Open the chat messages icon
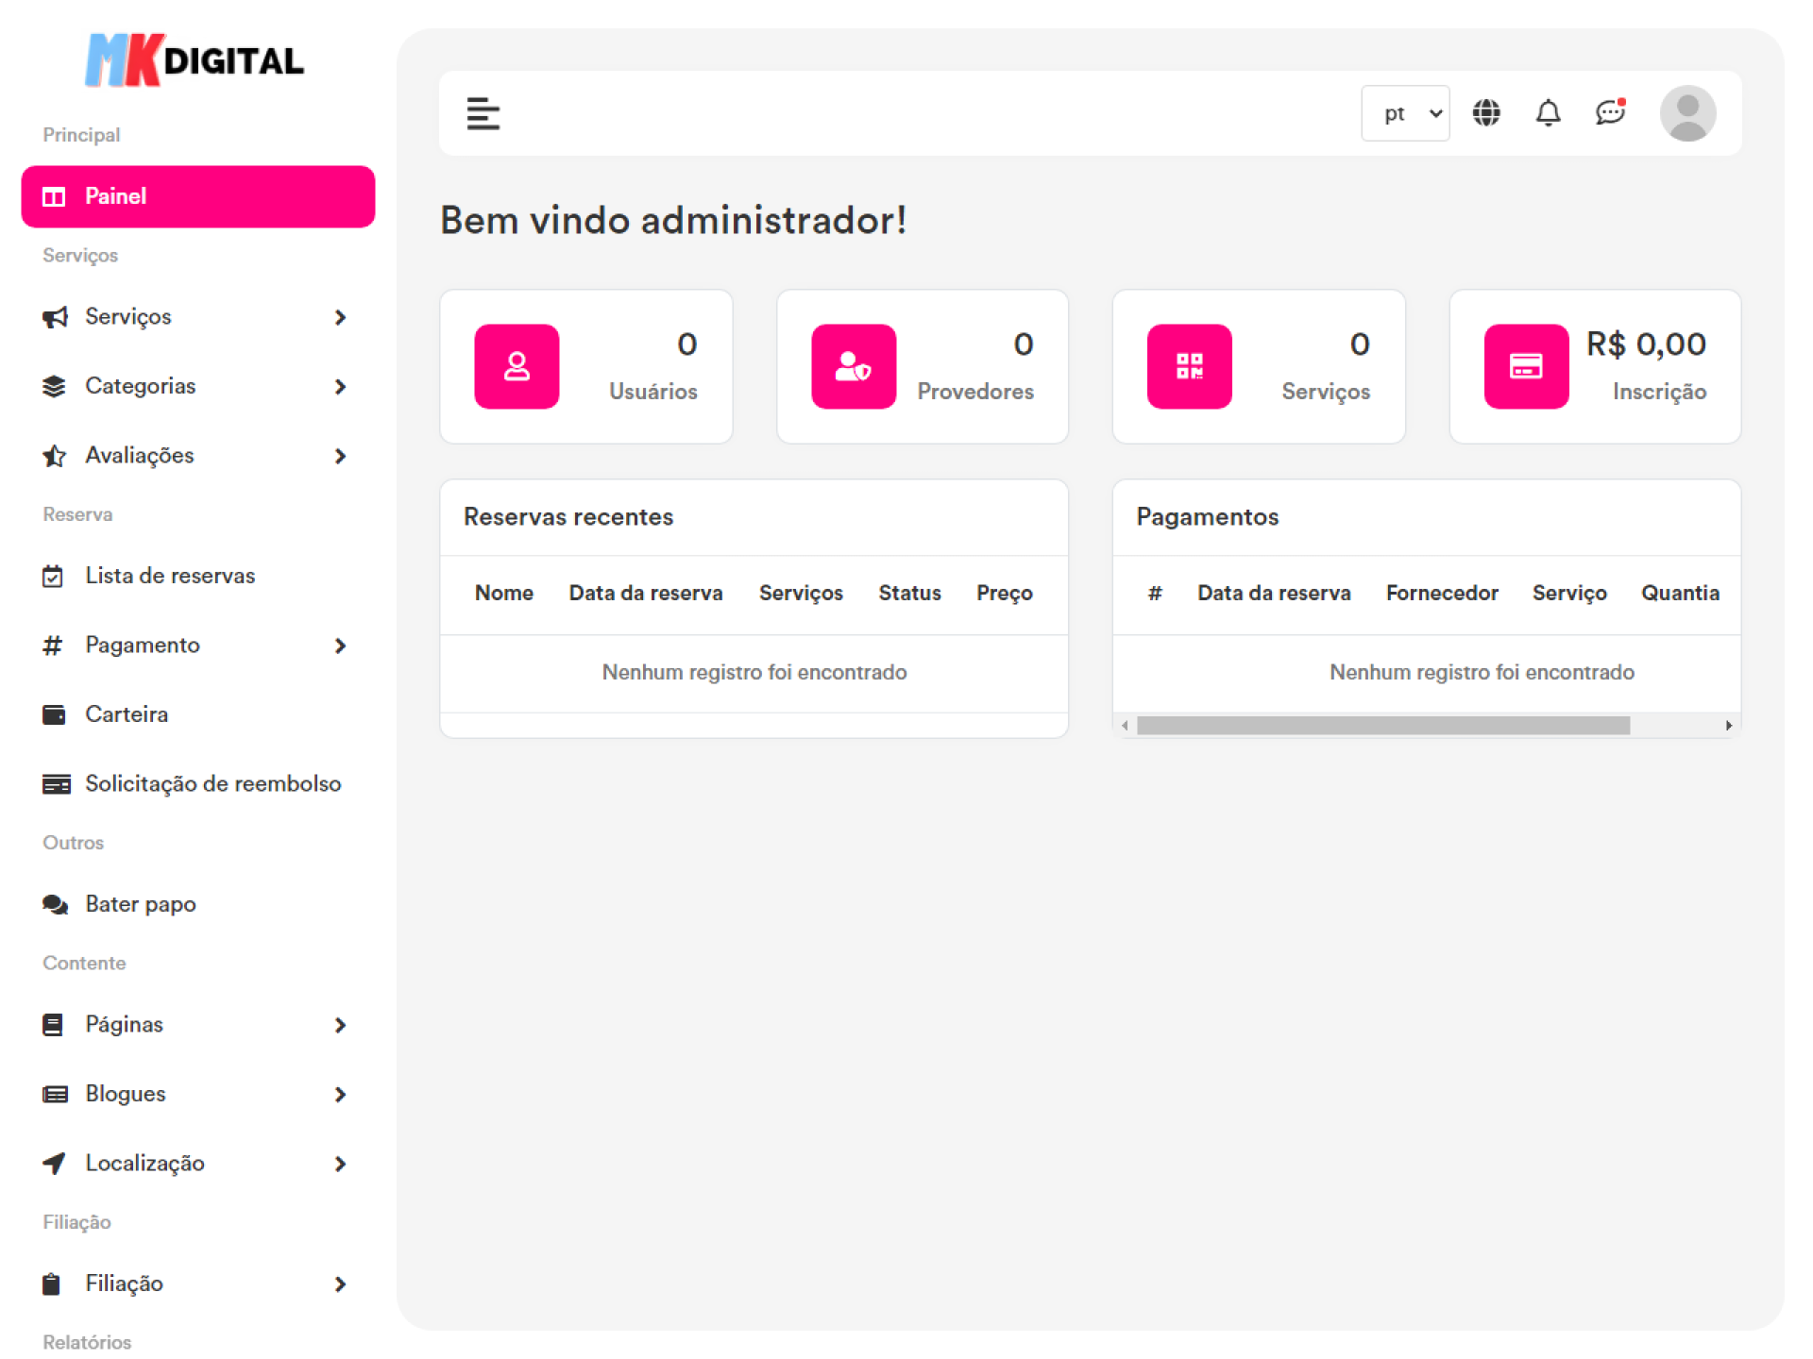Image resolution: width=1813 pixels, height=1359 pixels. [1610, 113]
